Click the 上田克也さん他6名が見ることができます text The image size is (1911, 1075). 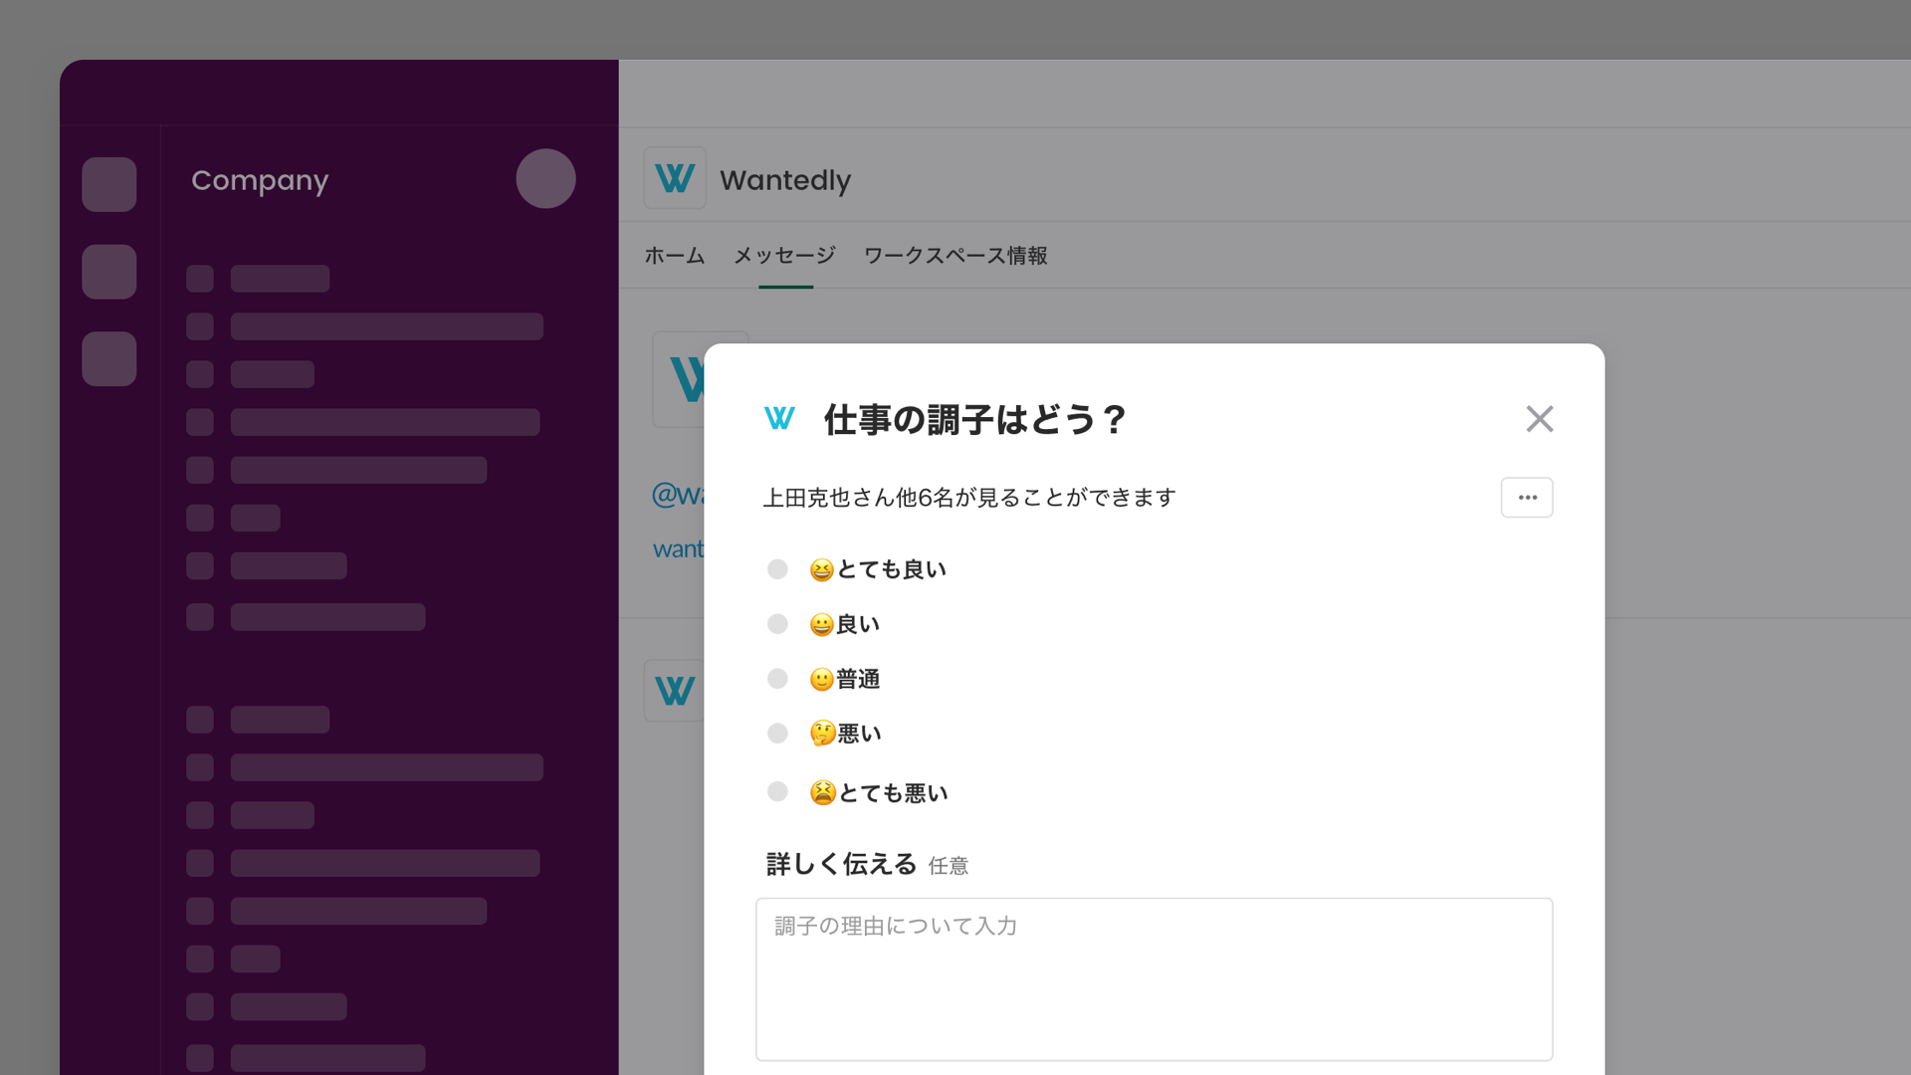[969, 498]
